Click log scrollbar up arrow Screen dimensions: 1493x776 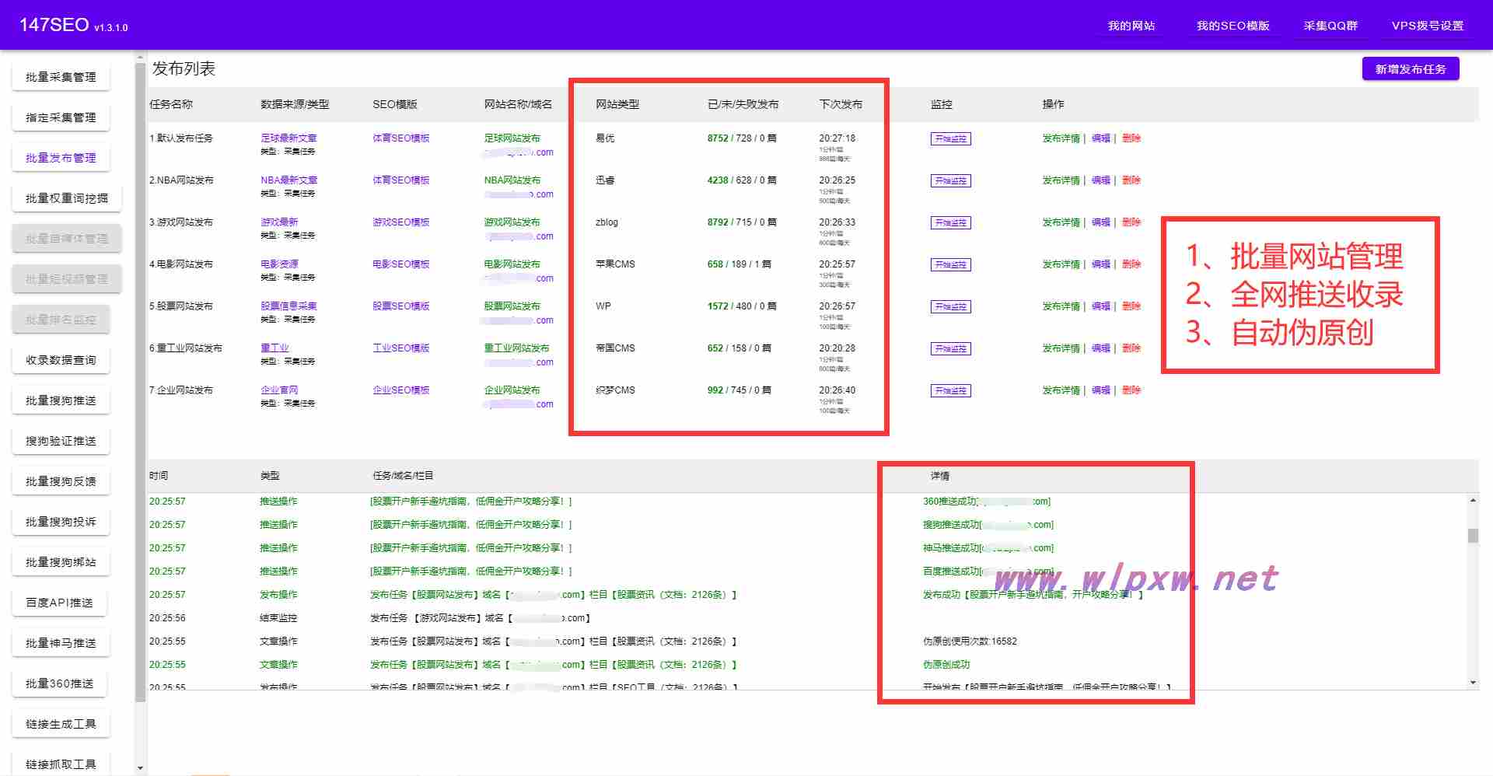[1473, 500]
